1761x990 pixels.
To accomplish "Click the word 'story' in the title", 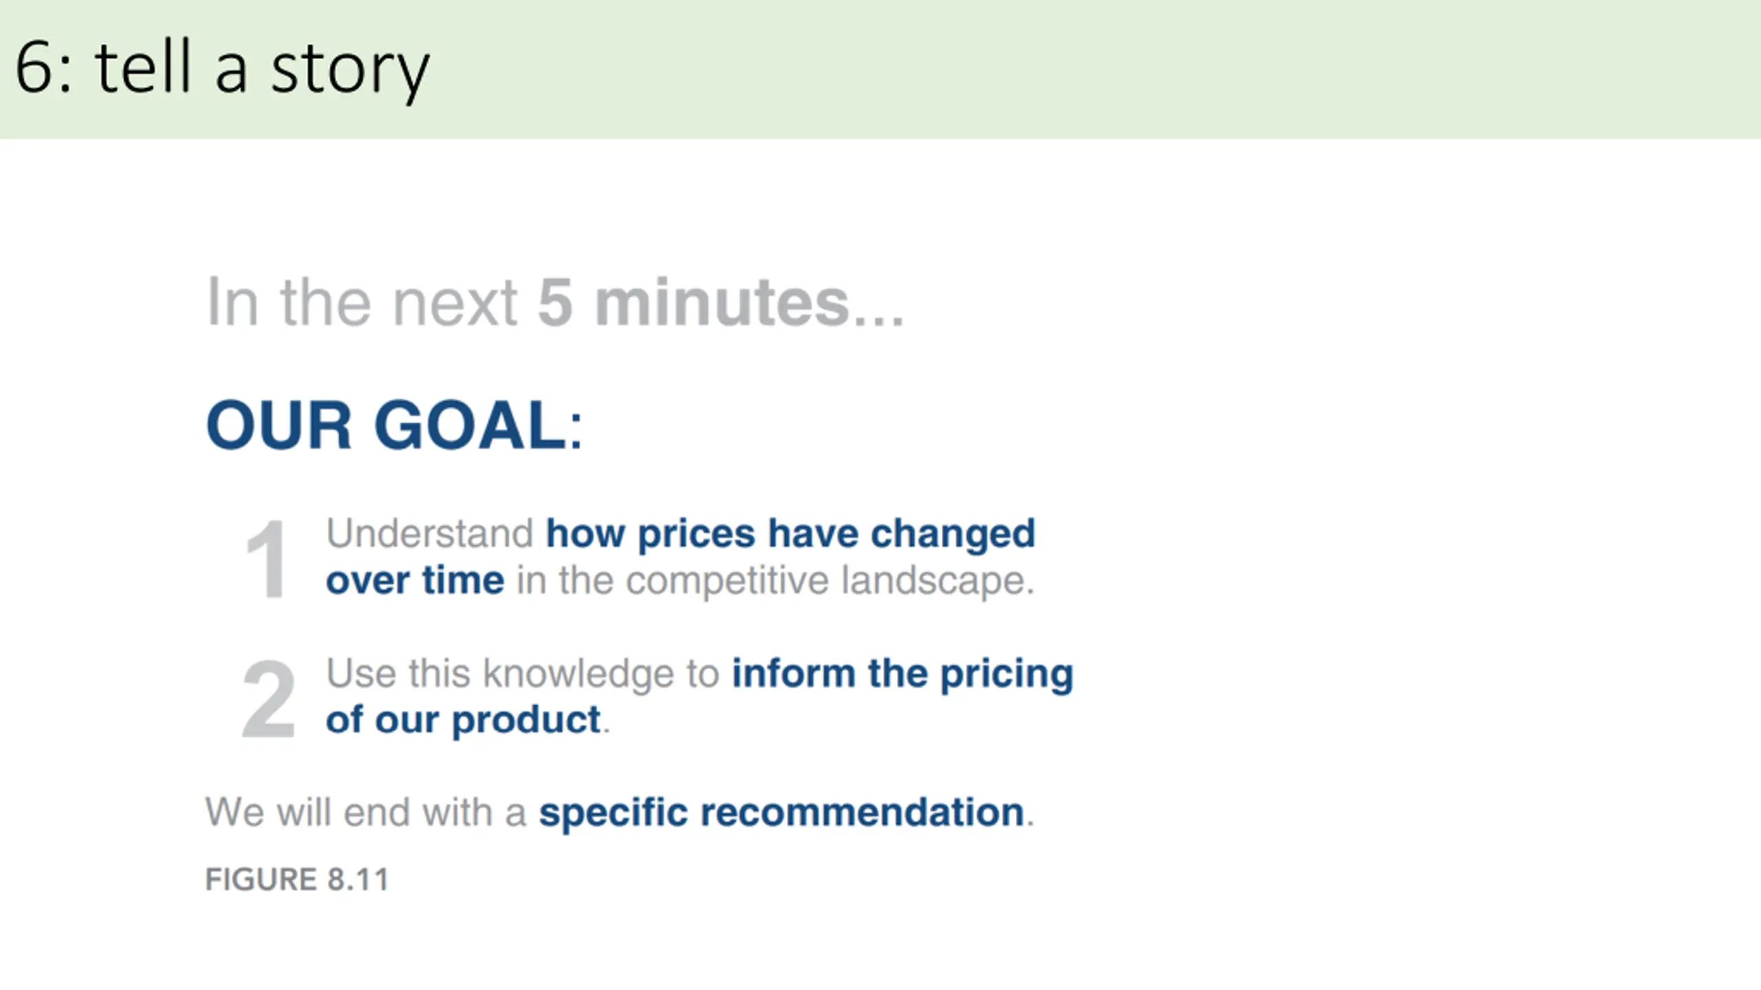I will pos(350,72).
